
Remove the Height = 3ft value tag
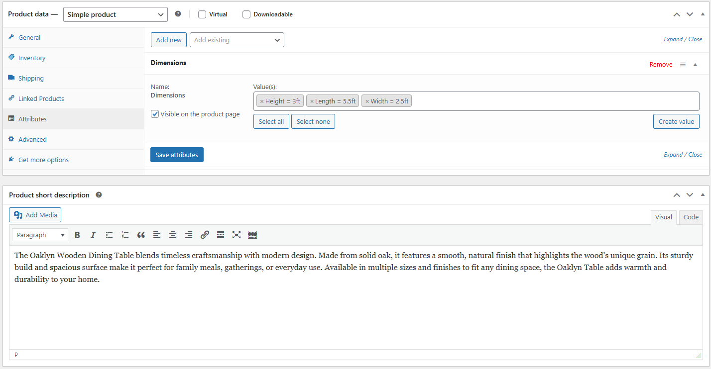tap(262, 101)
